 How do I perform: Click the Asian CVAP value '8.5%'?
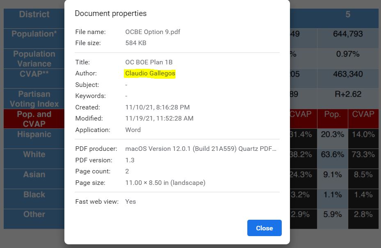point(363,174)
